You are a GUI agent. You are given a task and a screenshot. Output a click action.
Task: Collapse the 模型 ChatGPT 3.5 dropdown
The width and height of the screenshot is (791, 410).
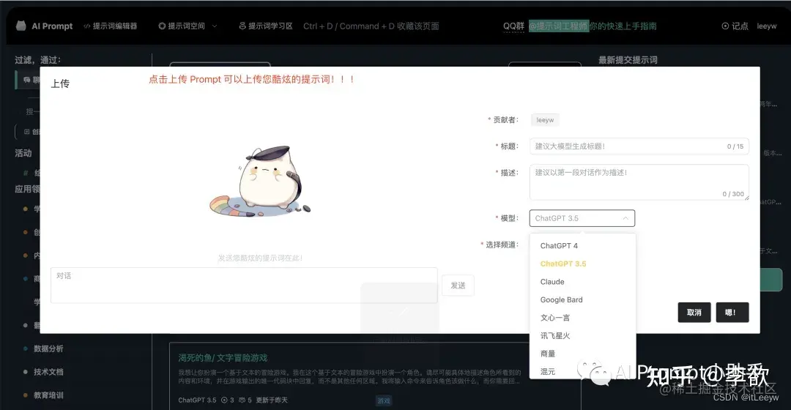click(x=582, y=218)
